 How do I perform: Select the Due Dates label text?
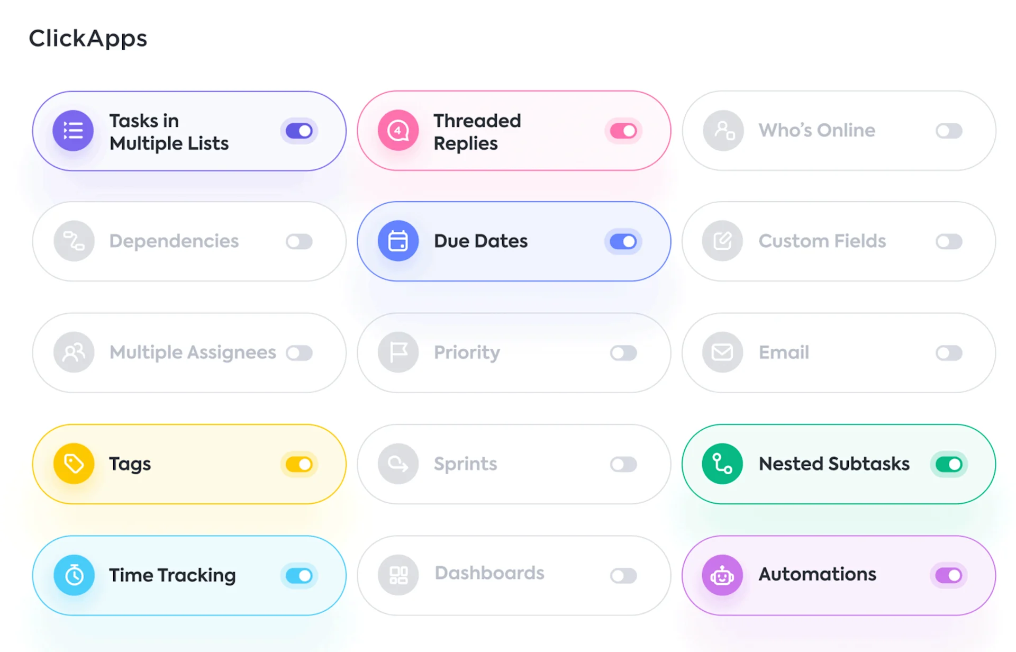[480, 241]
